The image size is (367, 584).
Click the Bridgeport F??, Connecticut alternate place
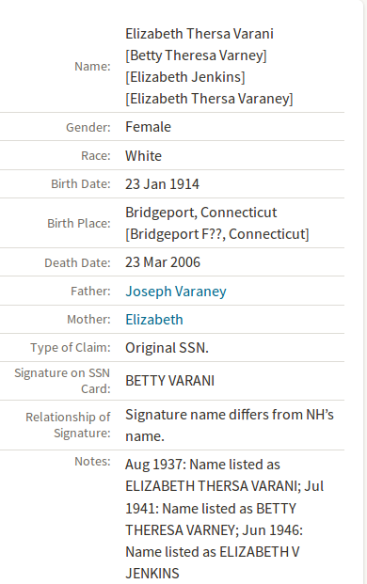pos(217,234)
